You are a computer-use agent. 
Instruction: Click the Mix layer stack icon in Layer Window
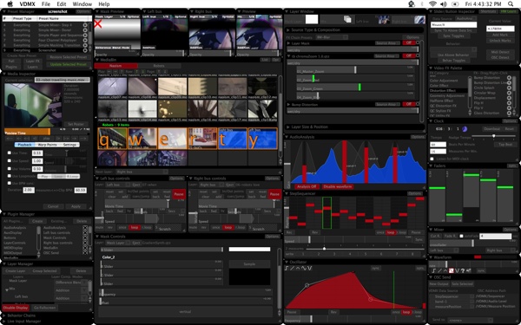point(347,19)
